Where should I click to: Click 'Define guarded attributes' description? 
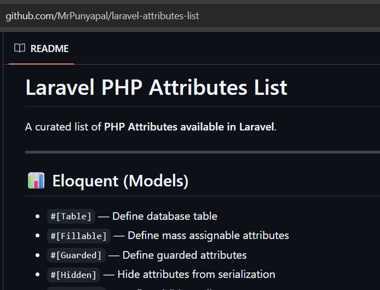coord(184,255)
